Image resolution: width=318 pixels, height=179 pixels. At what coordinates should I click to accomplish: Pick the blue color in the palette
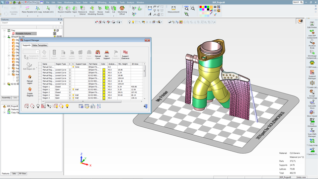tap(205, 7)
